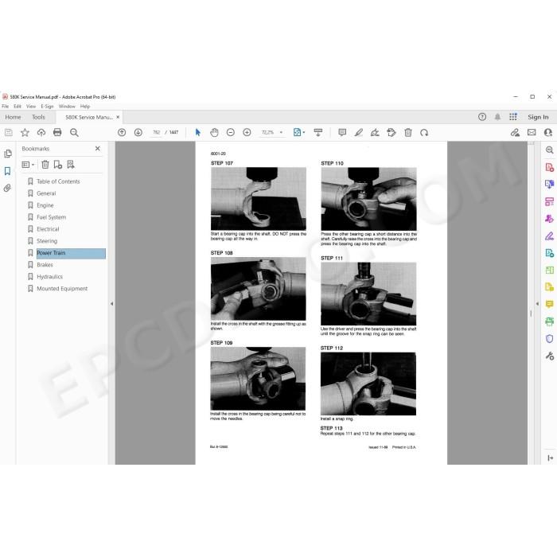Click the page number input field

tap(156, 133)
